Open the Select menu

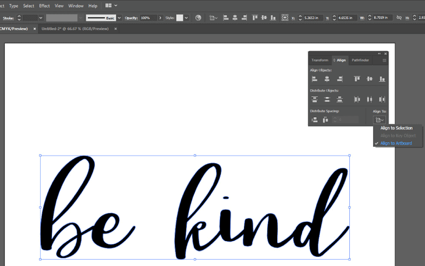pyautogui.click(x=29, y=6)
